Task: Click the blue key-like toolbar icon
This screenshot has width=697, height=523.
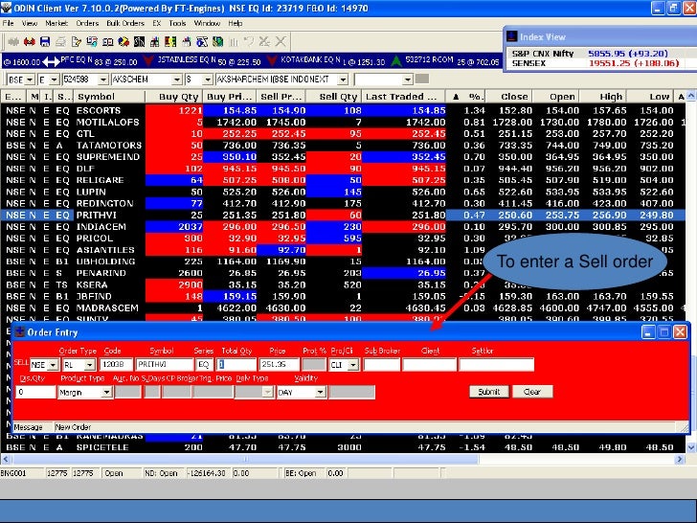Action: [202, 42]
